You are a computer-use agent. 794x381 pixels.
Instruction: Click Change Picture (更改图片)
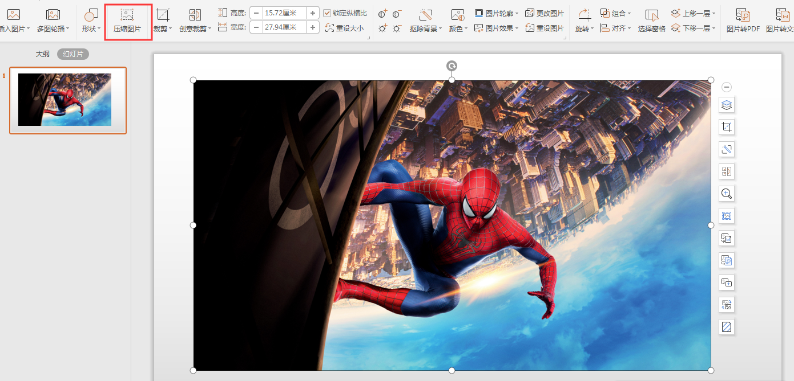point(545,13)
